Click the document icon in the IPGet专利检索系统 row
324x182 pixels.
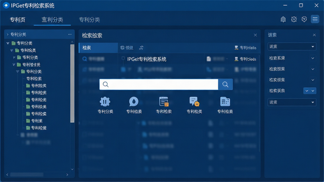(x=209, y=59)
